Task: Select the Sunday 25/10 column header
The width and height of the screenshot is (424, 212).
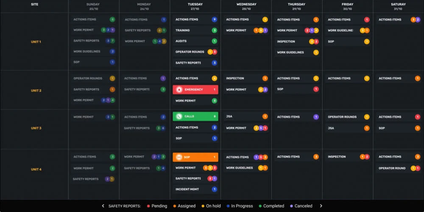Action: click(x=94, y=6)
